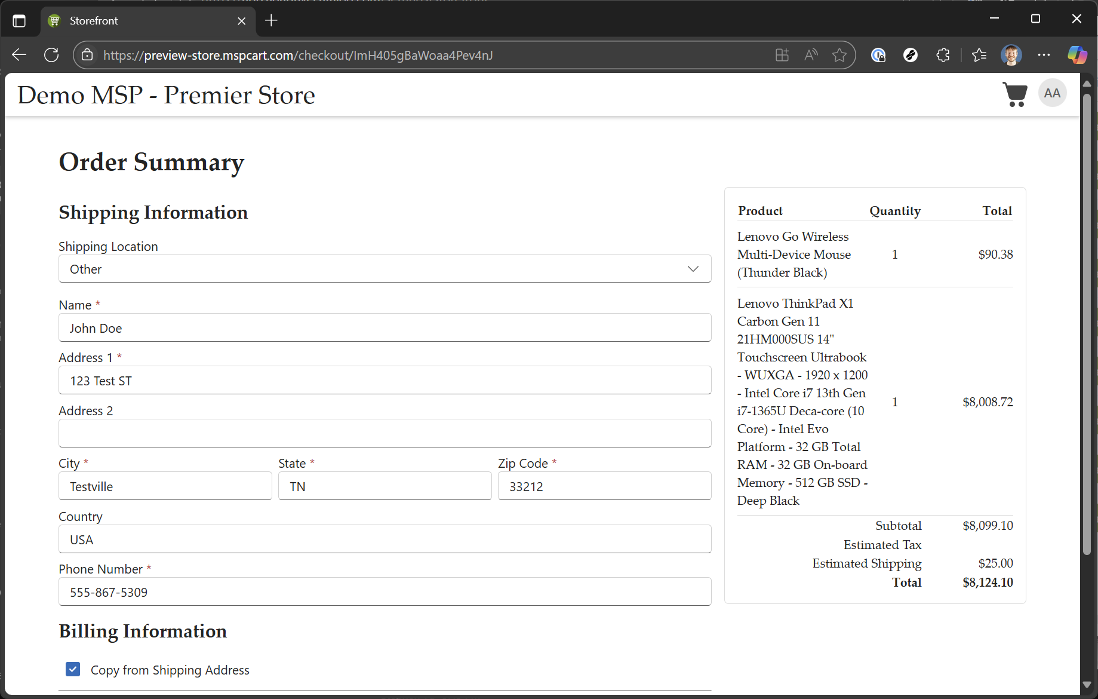1098x699 pixels.
Task: Click the Name field with John Doe
Action: pyautogui.click(x=385, y=328)
